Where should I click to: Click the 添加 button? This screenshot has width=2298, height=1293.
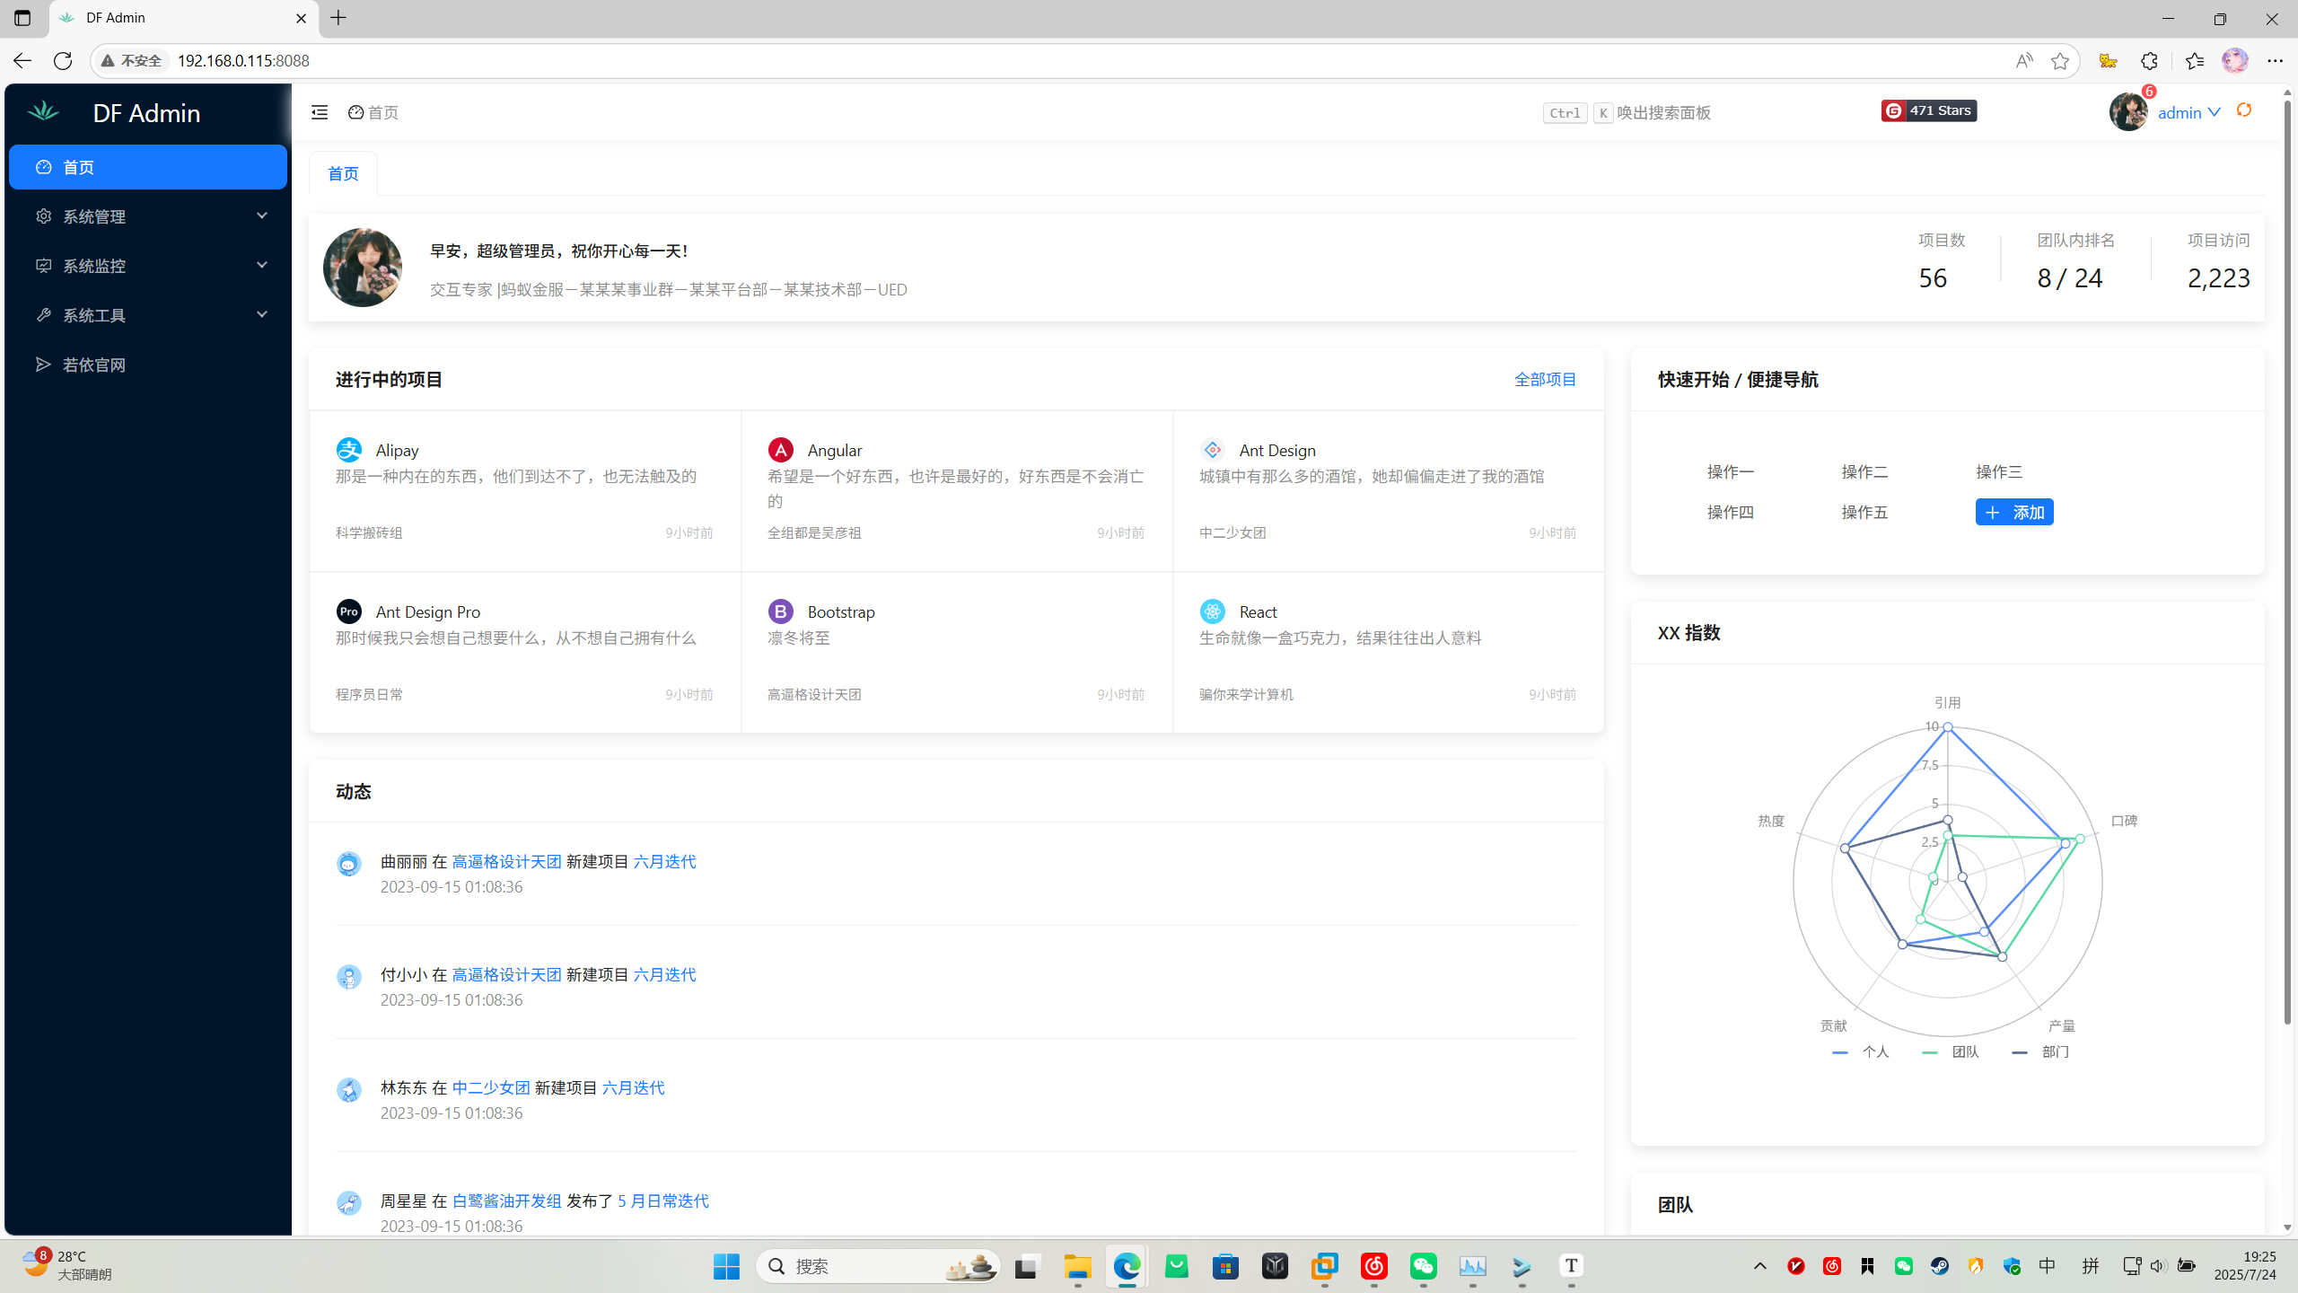[2014, 512]
